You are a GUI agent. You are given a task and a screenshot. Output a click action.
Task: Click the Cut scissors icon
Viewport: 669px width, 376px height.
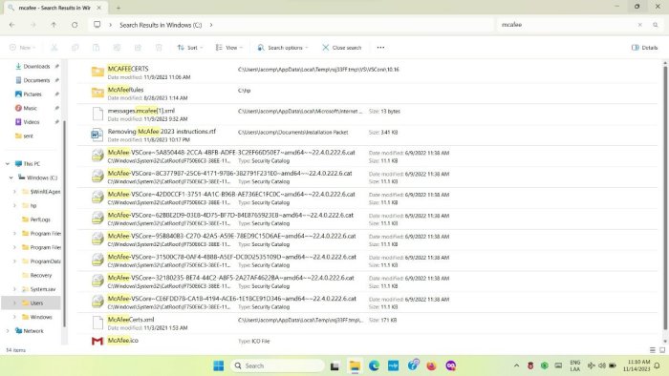54,48
